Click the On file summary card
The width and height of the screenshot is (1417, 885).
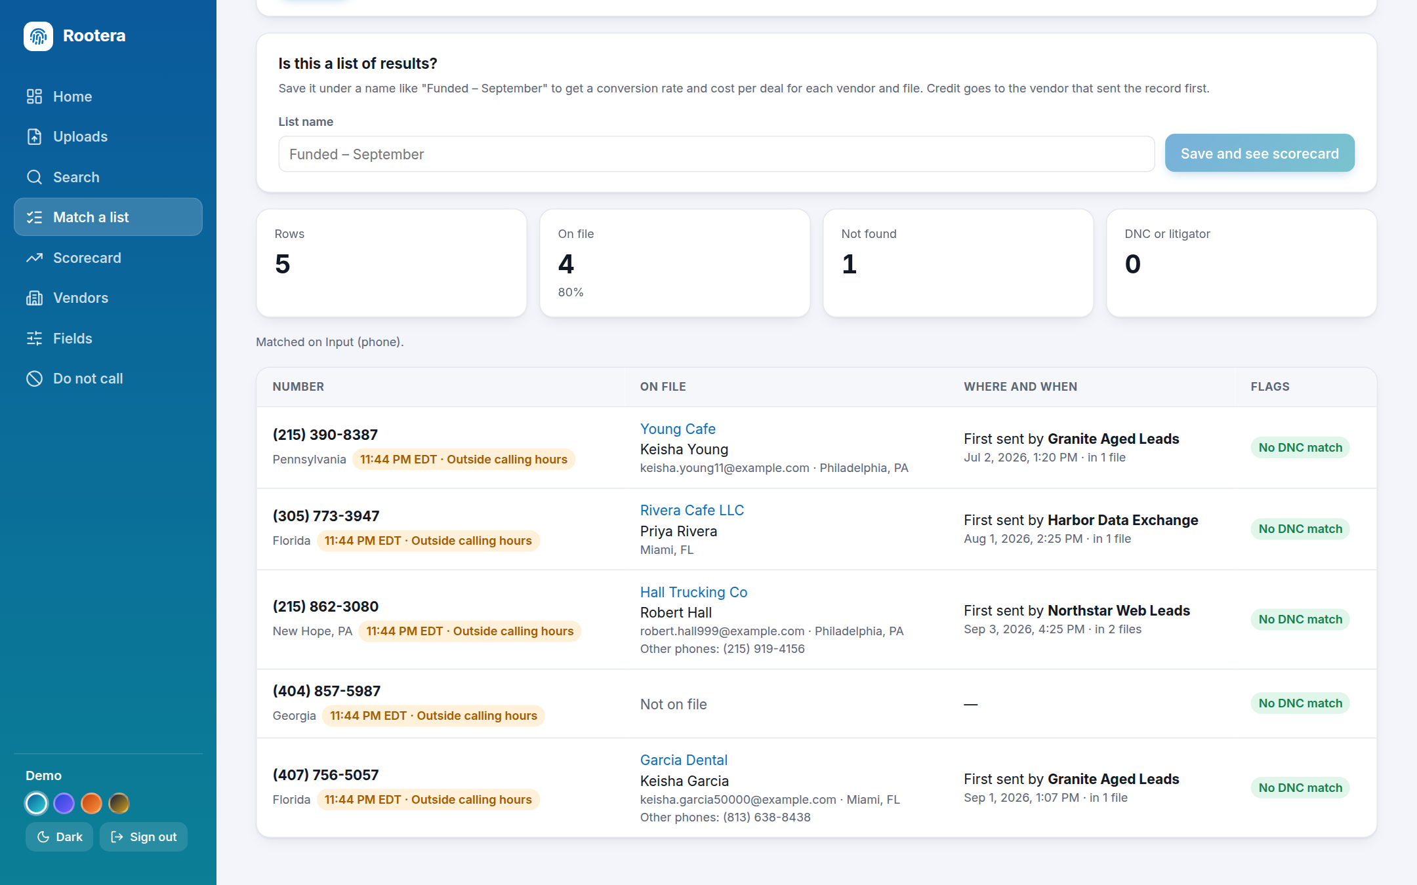point(675,263)
